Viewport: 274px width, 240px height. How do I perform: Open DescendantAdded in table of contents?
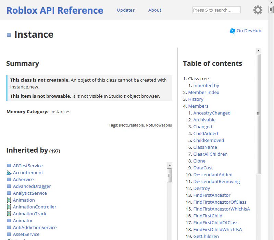tap(213, 175)
